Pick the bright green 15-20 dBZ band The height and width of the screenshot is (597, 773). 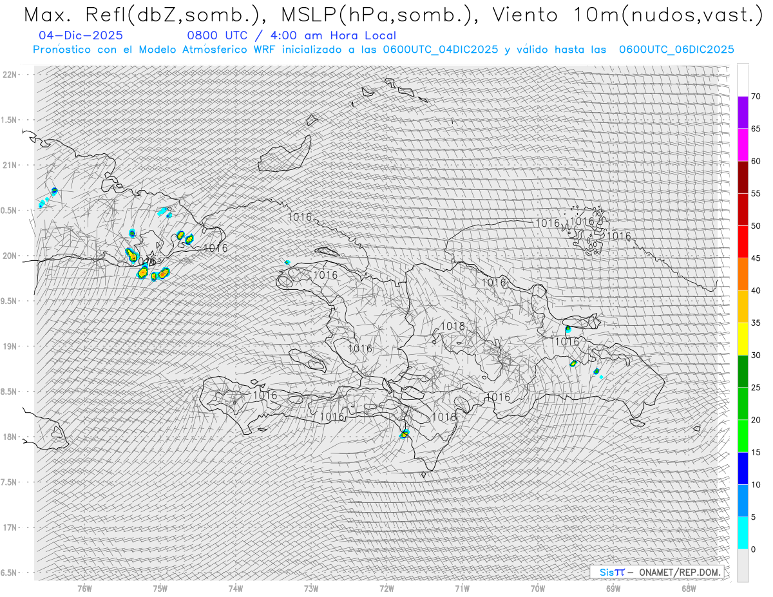[743, 436]
